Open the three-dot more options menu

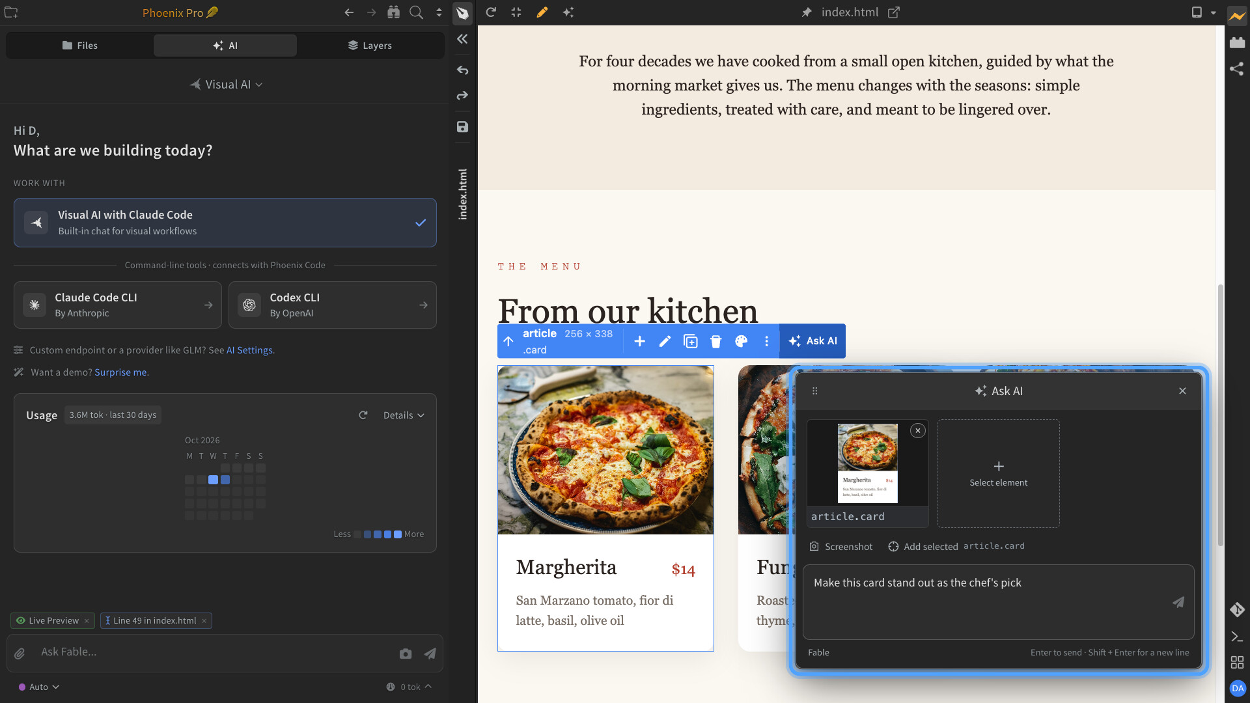tap(766, 341)
